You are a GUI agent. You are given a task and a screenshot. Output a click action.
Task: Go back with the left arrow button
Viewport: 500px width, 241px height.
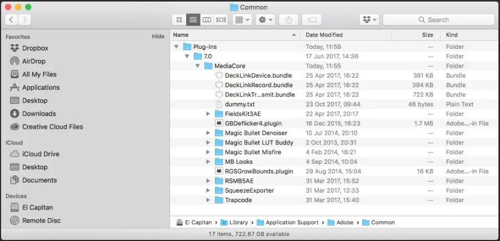11,20
